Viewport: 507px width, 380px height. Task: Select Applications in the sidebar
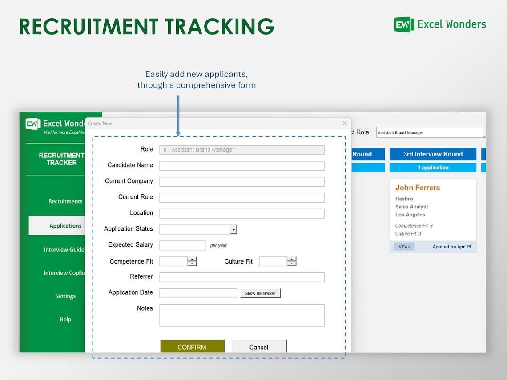pos(65,225)
